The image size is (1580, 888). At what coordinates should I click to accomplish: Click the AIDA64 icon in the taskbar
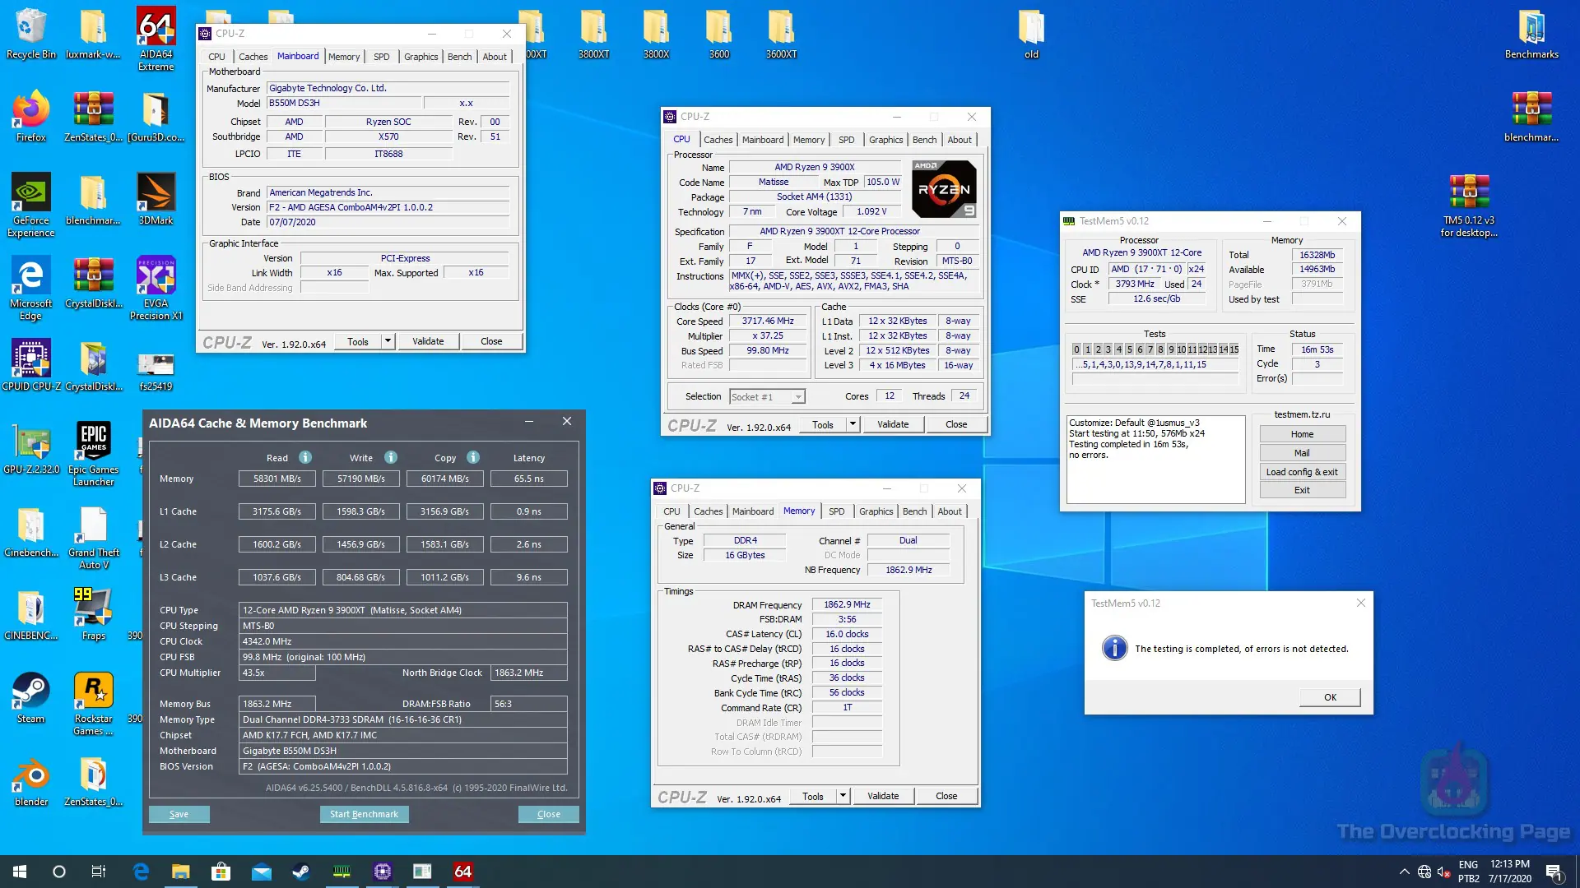pos(462,872)
